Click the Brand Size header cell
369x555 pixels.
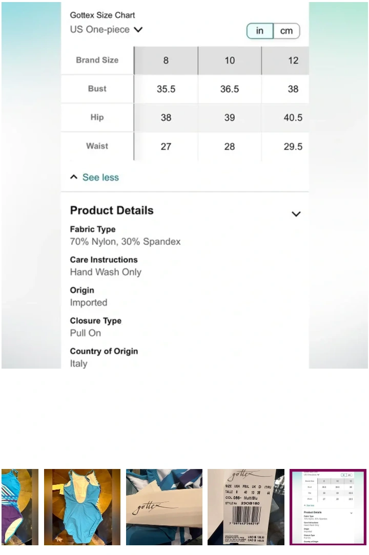[x=97, y=60]
